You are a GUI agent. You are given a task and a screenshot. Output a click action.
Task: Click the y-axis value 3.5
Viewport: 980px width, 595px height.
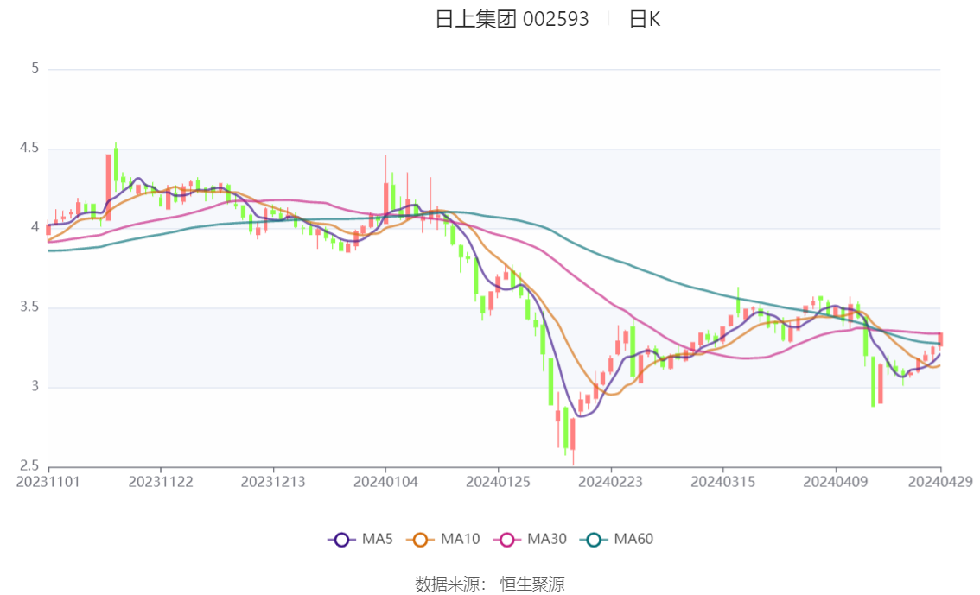[29, 307]
